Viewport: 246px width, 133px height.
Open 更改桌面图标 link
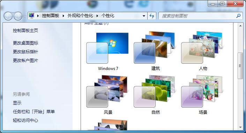[x=25, y=43]
